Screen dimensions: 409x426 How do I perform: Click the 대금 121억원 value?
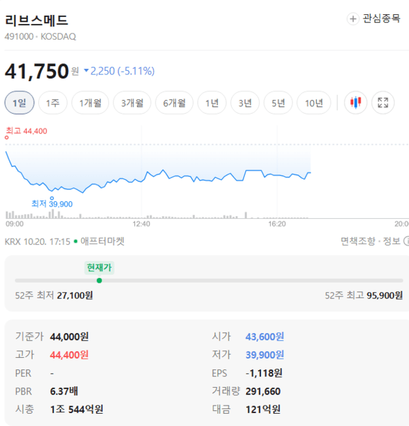tap(263, 409)
